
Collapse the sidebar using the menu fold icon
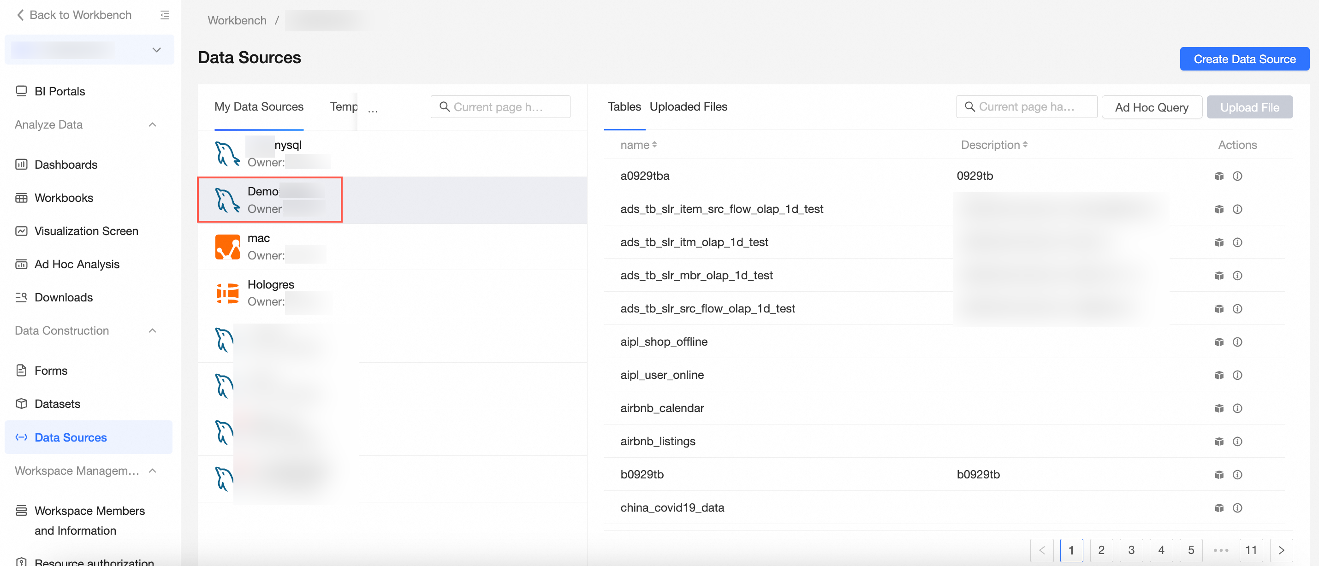click(x=164, y=15)
